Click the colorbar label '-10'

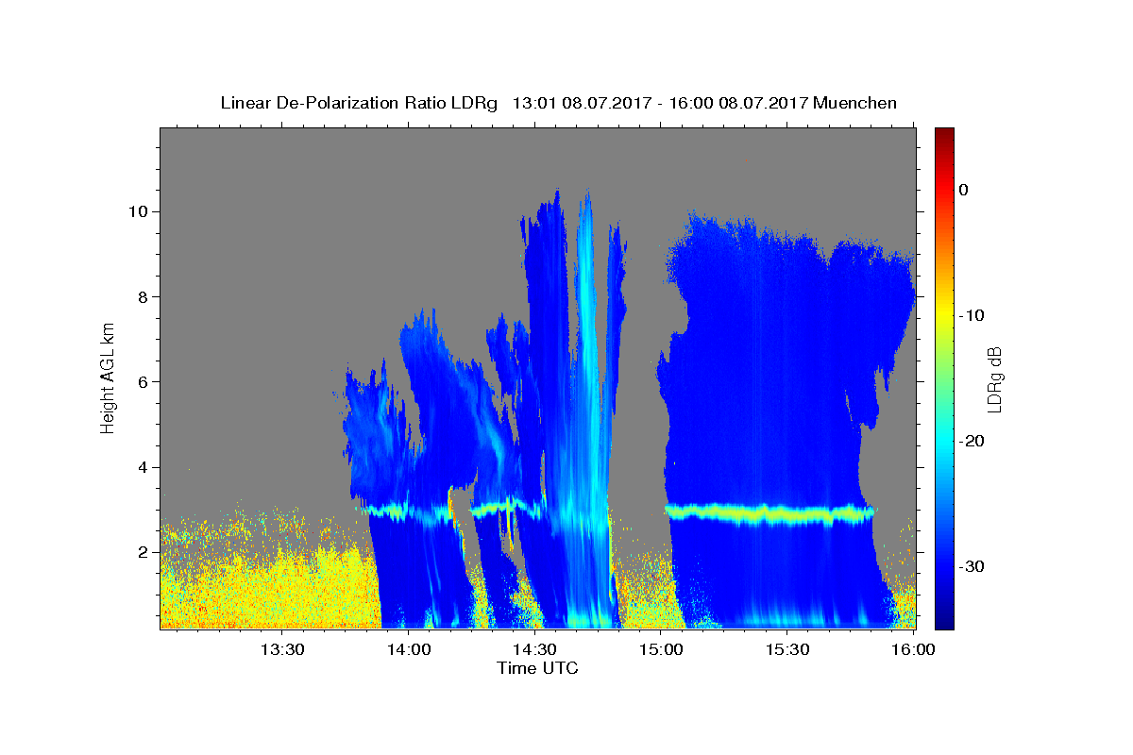pos(972,315)
